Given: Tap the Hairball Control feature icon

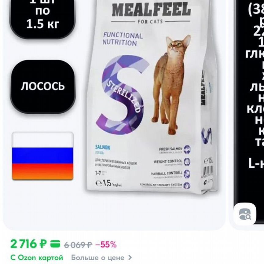Looking at the screenshot, I should (x=187, y=174).
